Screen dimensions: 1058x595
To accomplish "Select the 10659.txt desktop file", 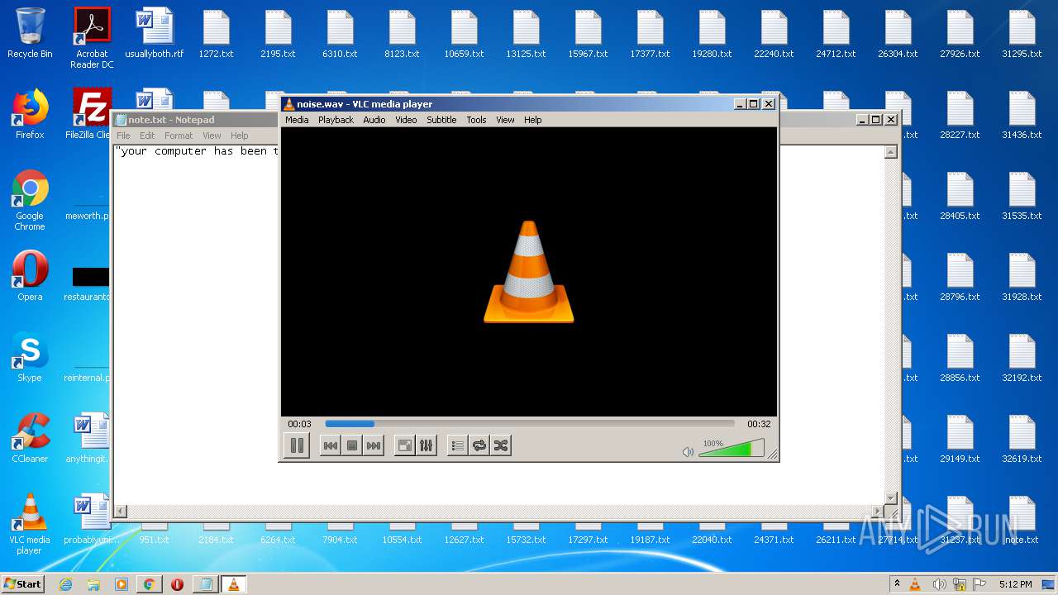I will pyautogui.click(x=464, y=33).
